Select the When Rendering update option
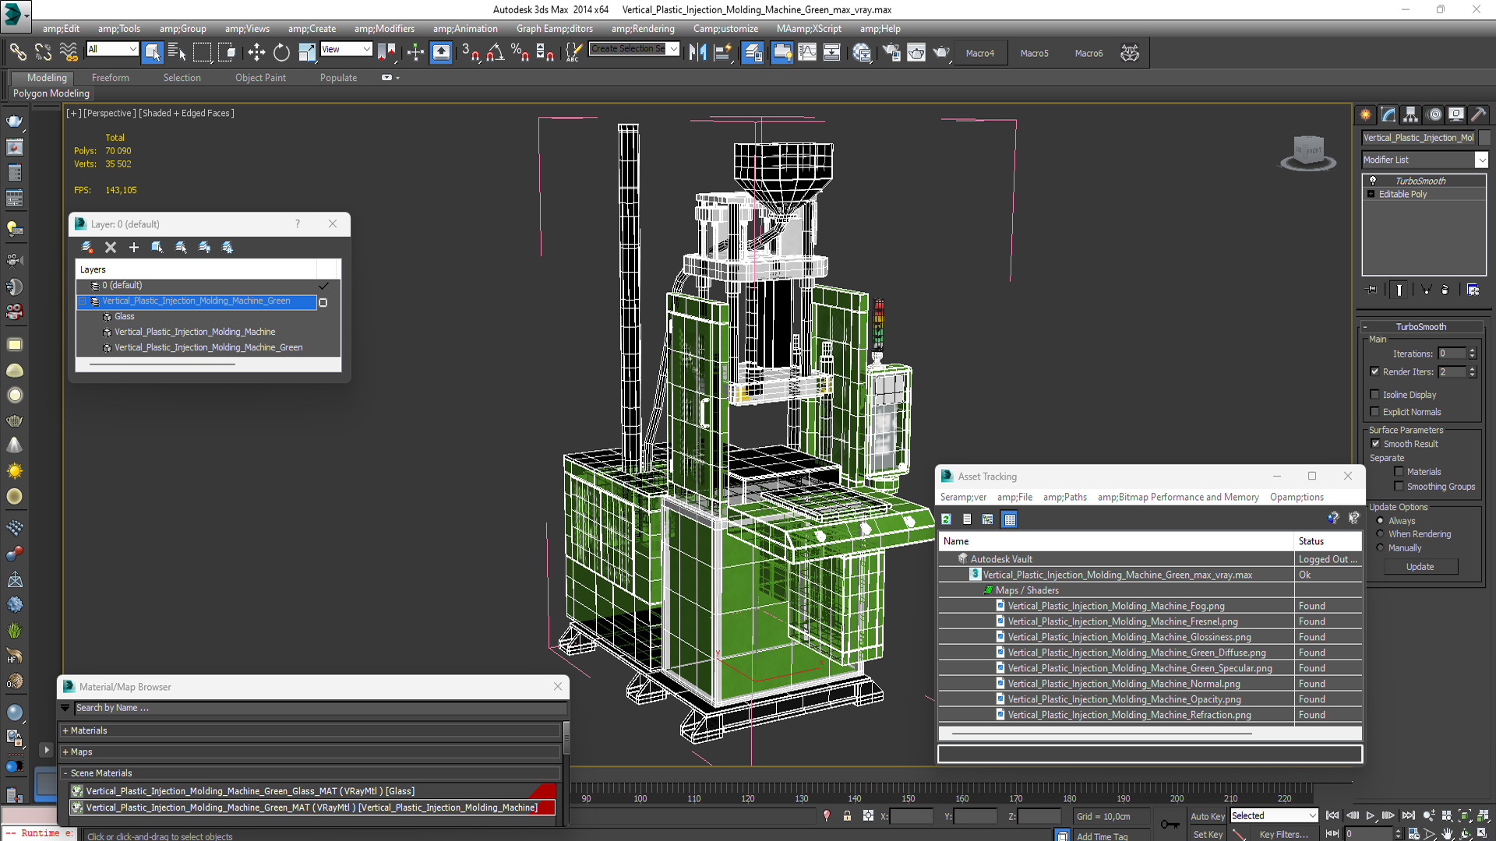The image size is (1496, 841). click(1381, 534)
